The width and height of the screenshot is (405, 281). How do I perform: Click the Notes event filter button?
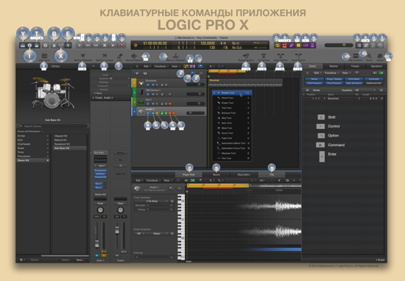coord(314,79)
